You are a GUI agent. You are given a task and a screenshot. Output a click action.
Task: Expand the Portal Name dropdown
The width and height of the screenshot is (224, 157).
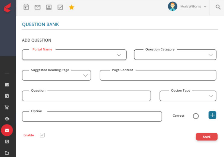coord(74,55)
